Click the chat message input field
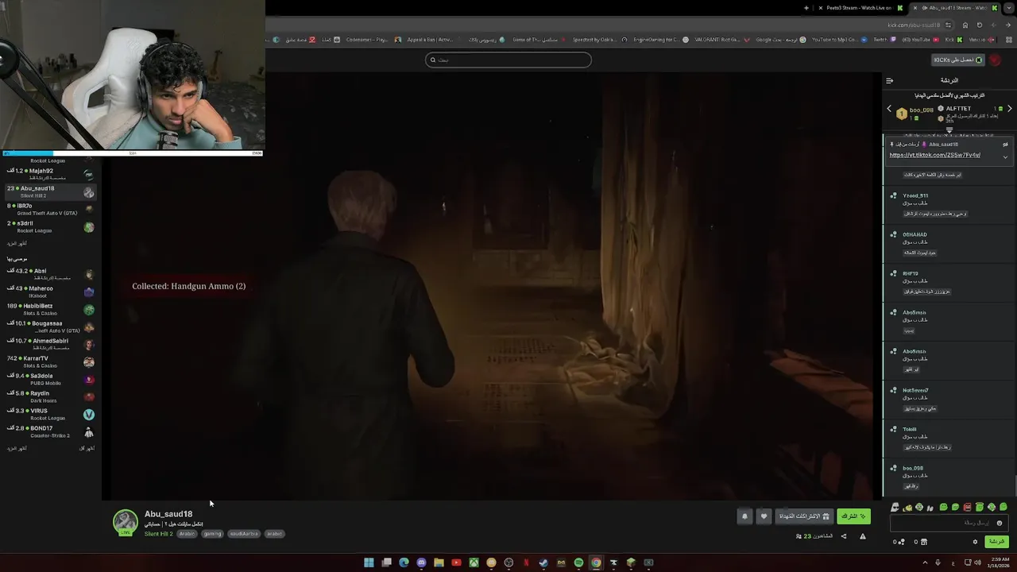The height and width of the screenshot is (572, 1017). [x=949, y=523]
